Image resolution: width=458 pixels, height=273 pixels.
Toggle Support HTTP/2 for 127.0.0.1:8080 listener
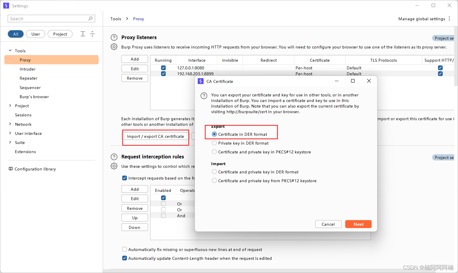click(440, 68)
